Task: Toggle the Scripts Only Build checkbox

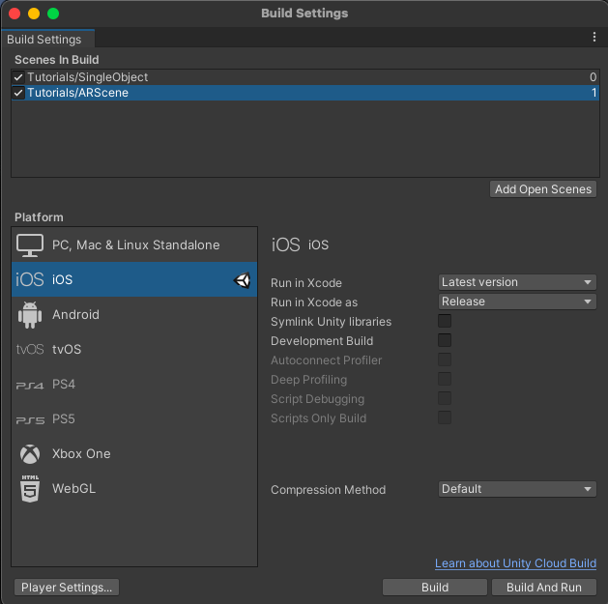Action: tap(445, 417)
